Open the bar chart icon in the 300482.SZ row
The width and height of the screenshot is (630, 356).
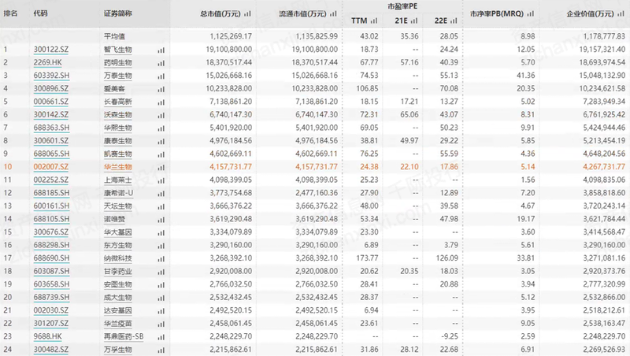[x=161, y=350]
